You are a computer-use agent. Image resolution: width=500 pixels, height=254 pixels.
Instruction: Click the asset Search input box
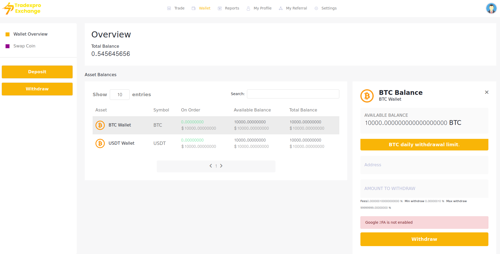tap(293, 94)
